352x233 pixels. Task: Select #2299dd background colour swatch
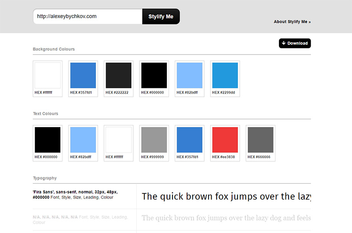(225, 76)
